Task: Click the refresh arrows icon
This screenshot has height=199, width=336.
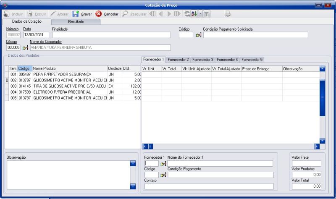Action: [187, 14]
